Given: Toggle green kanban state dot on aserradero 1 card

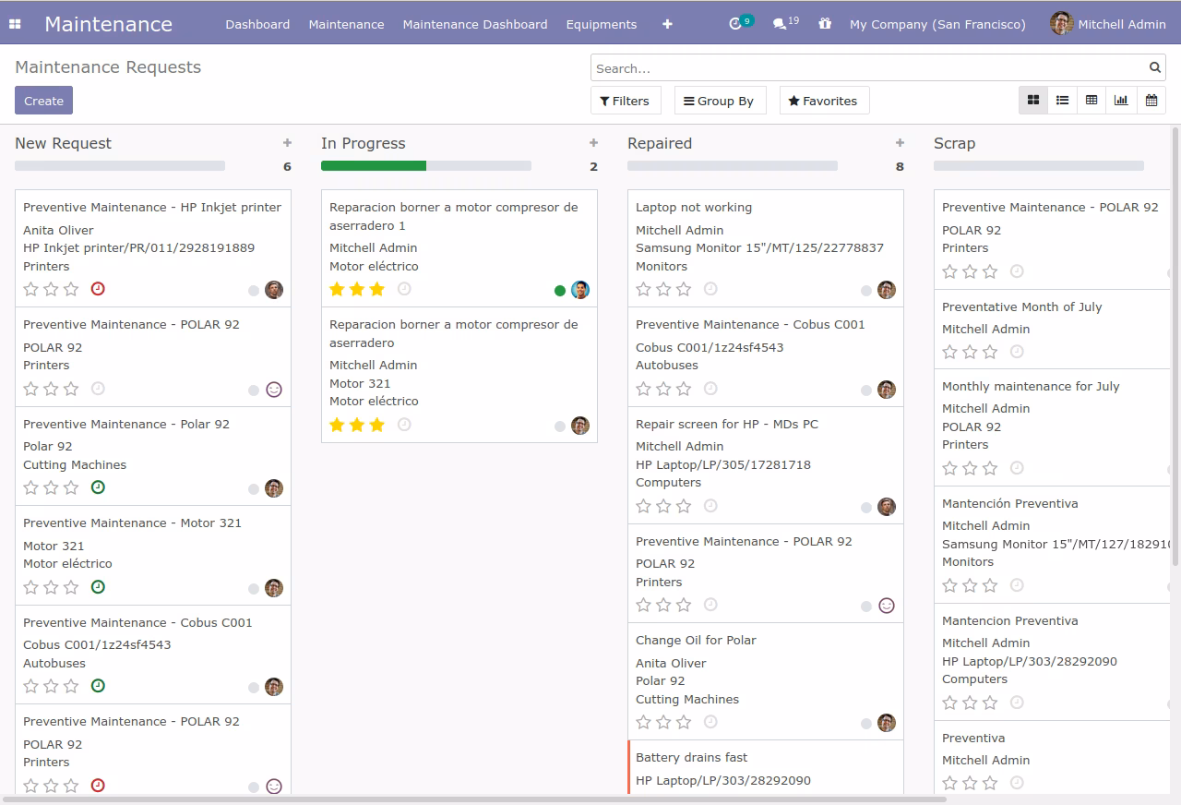Looking at the screenshot, I should pyautogui.click(x=560, y=291).
